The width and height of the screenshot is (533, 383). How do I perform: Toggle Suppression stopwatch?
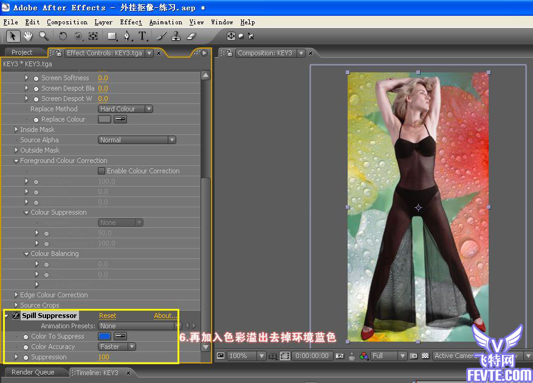point(26,357)
